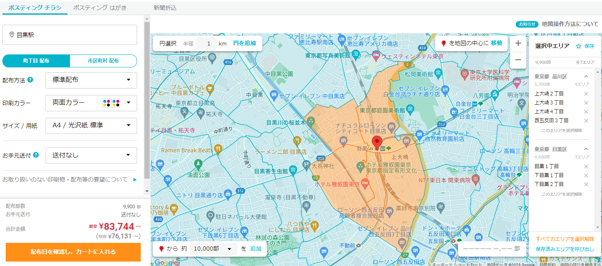Select 町丁目 配布 mode
Viewport: 602px width, 266px height.
36,61
